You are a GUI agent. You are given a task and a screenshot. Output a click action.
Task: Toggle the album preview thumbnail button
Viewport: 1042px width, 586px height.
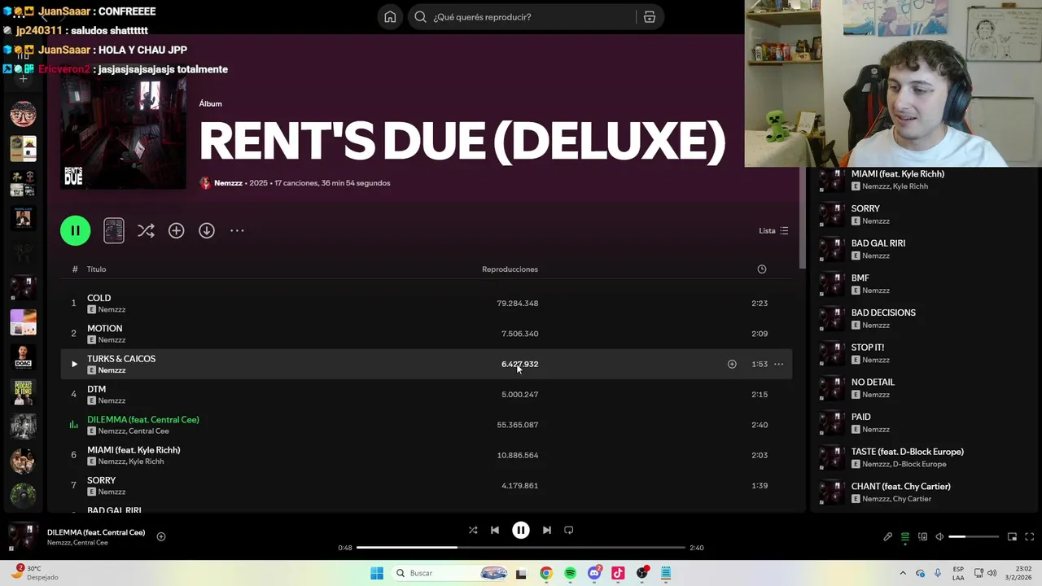tap(114, 231)
